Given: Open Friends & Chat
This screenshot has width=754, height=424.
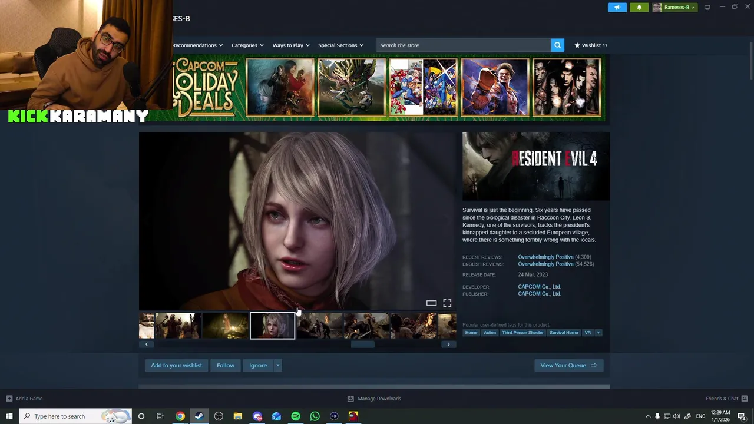Looking at the screenshot, I should 726,399.
